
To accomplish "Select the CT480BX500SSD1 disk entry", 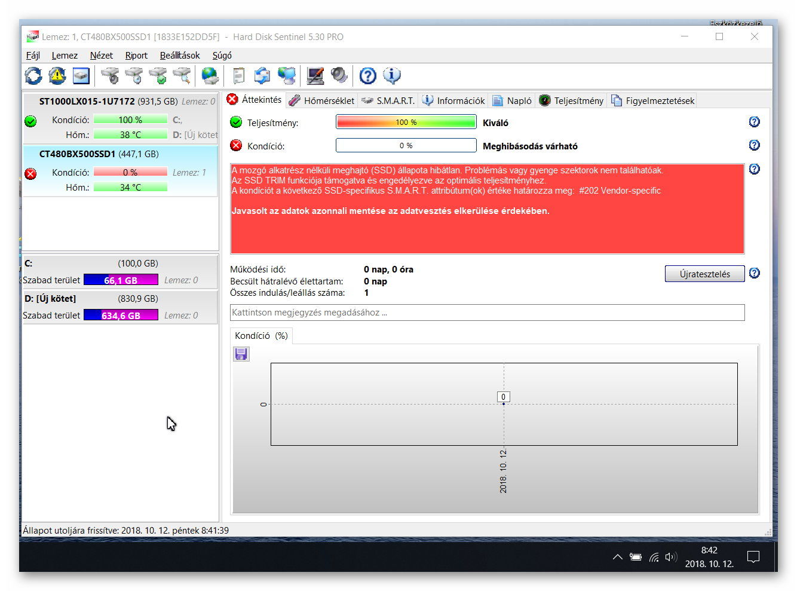I will 121,170.
